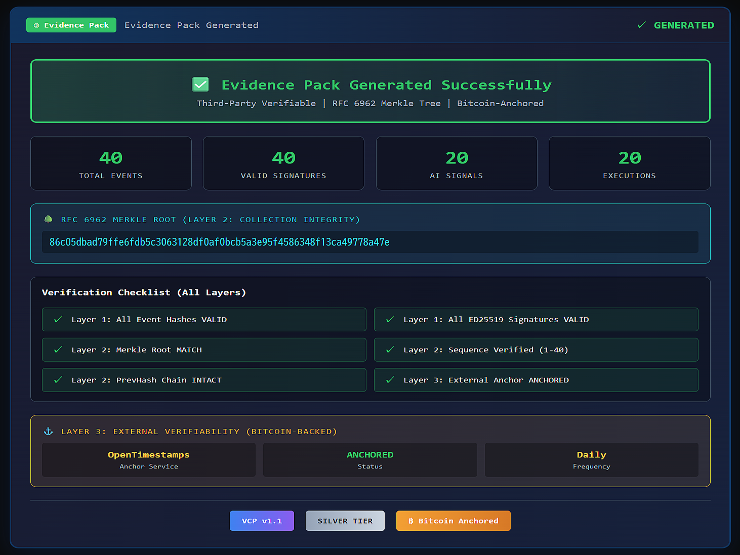Image resolution: width=740 pixels, height=555 pixels.
Task: Expand the Verification Checklist section
Action: click(x=144, y=292)
